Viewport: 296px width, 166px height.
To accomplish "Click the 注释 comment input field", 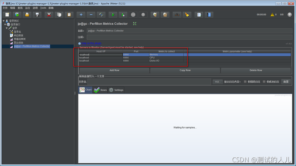I will tap(189, 37).
